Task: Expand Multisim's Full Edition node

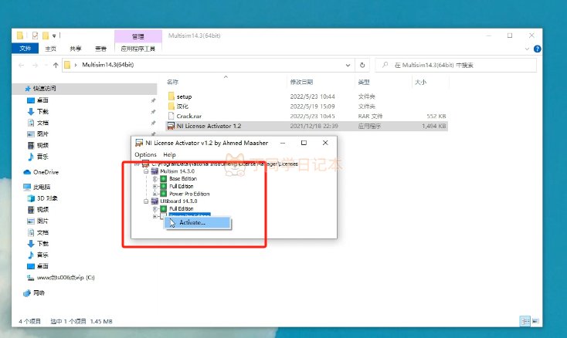Action: pos(154,186)
